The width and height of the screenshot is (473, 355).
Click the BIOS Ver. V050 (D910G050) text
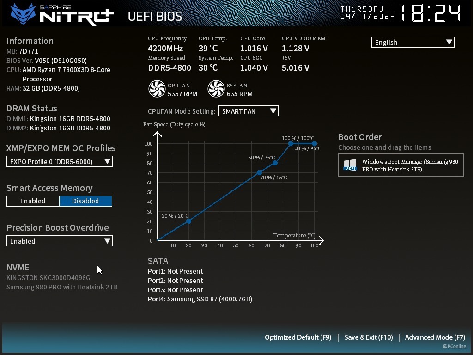pyautogui.click(x=47, y=61)
